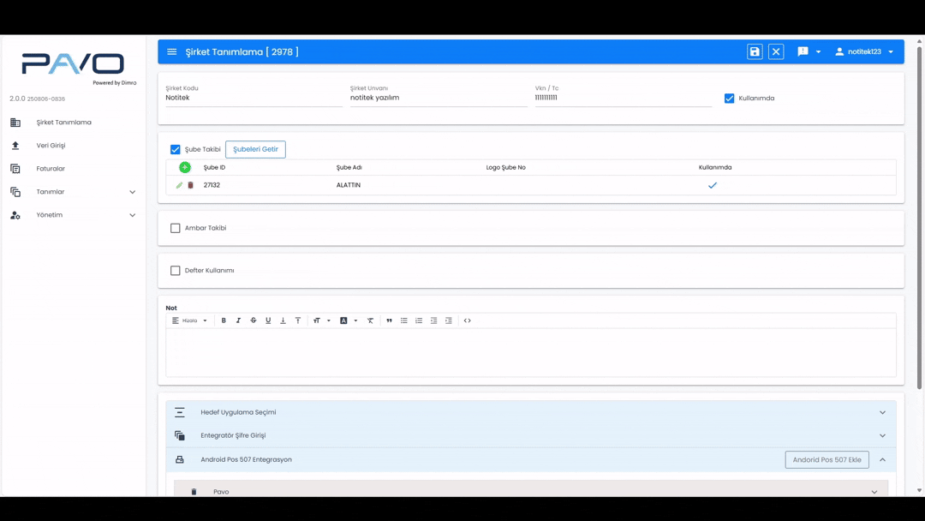Delete branch 27132 with the trash icon

191,185
